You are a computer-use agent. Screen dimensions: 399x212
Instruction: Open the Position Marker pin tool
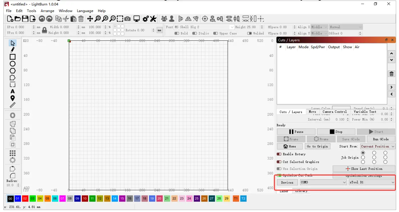coord(13,98)
